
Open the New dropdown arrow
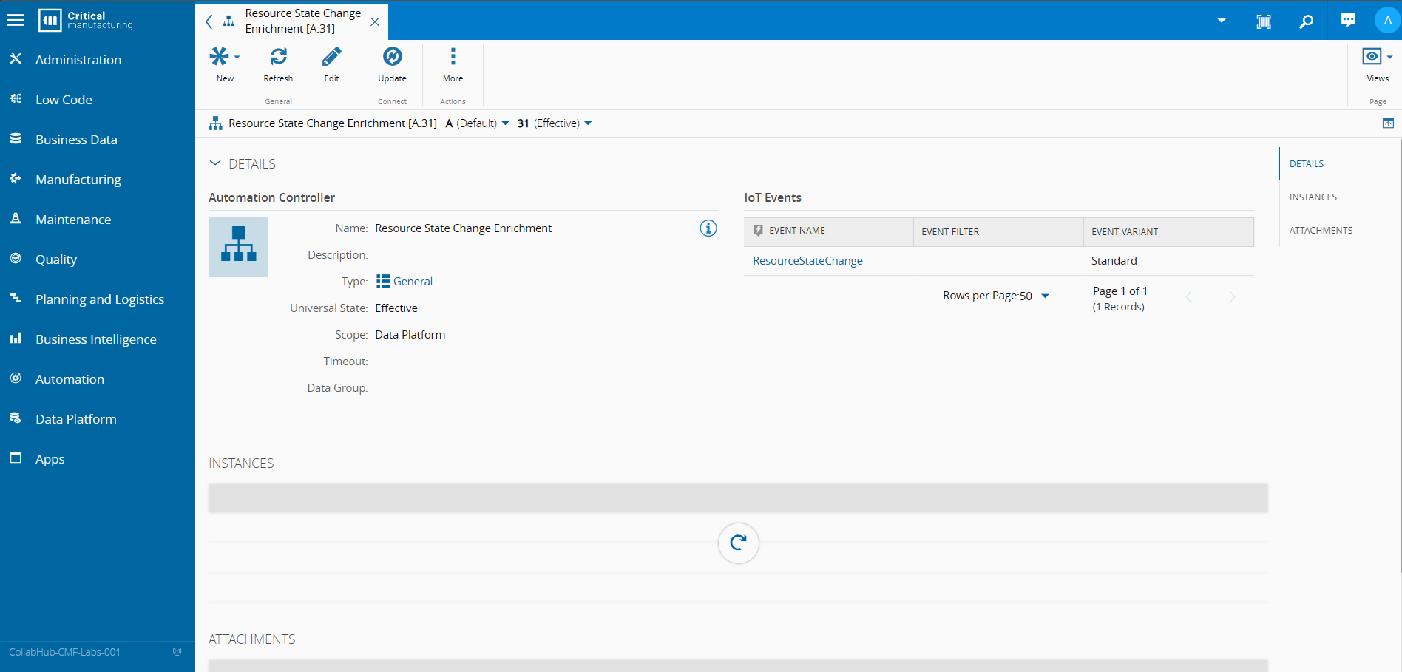click(237, 57)
